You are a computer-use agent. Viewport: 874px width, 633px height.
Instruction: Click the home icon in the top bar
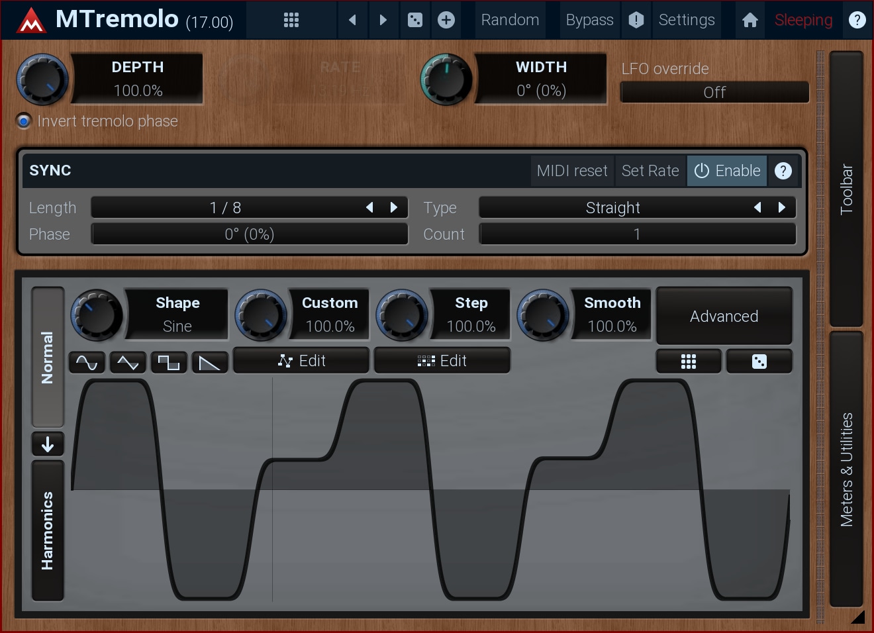click(750, 20)
